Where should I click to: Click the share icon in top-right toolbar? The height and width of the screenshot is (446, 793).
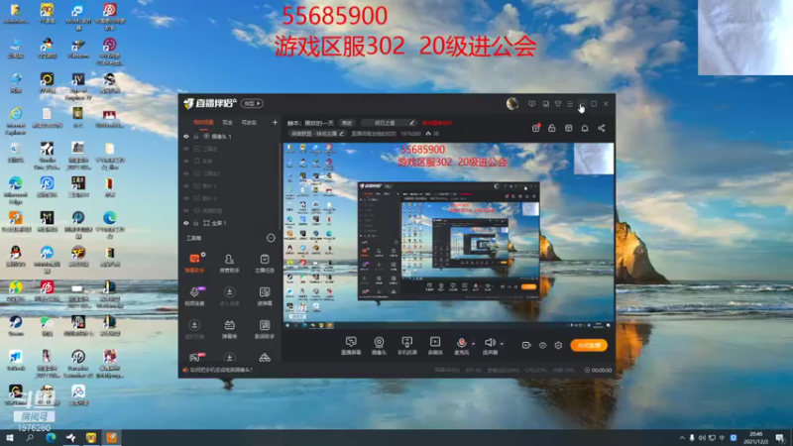coord(602,128)
